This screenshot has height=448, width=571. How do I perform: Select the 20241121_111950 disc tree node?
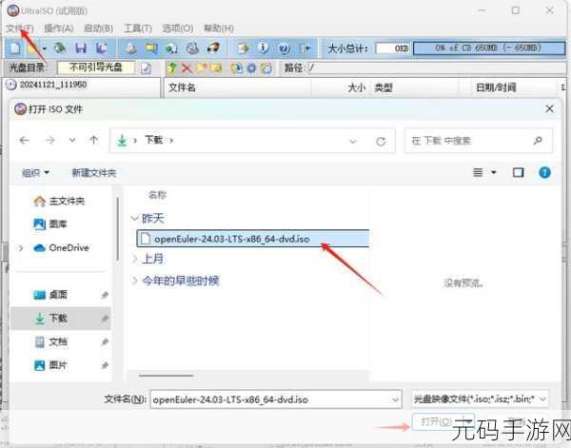[52, 85]
